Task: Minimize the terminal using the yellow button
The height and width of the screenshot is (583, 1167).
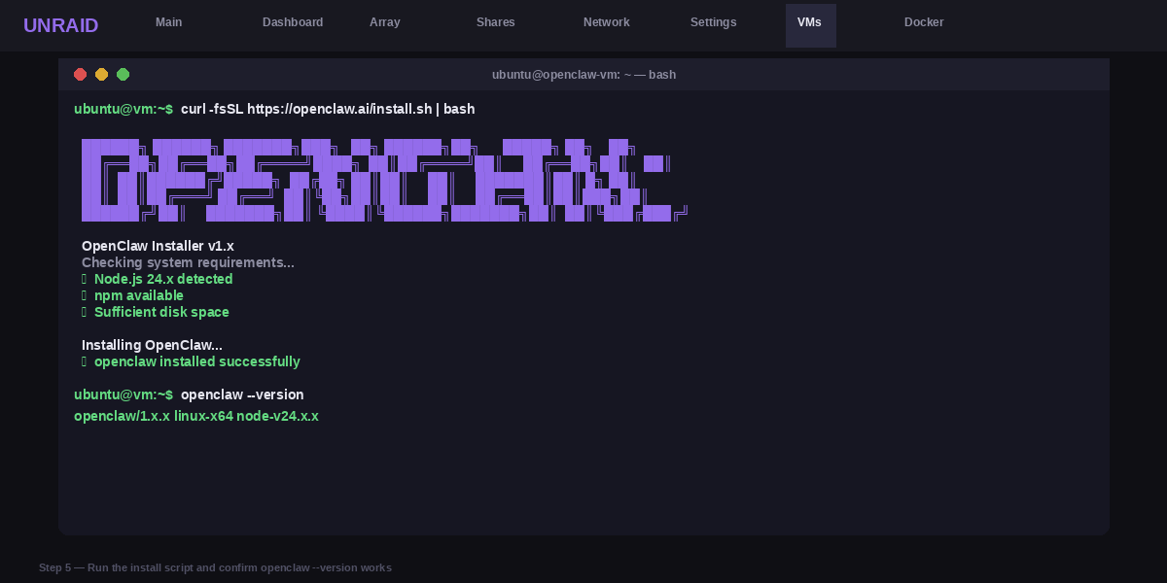Action: coord(101,75)
